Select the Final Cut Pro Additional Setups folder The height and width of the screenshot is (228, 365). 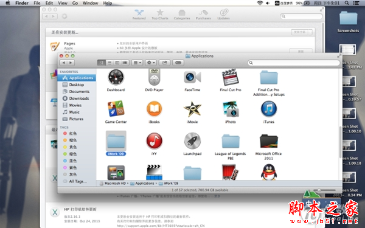(x=269, y=78)
